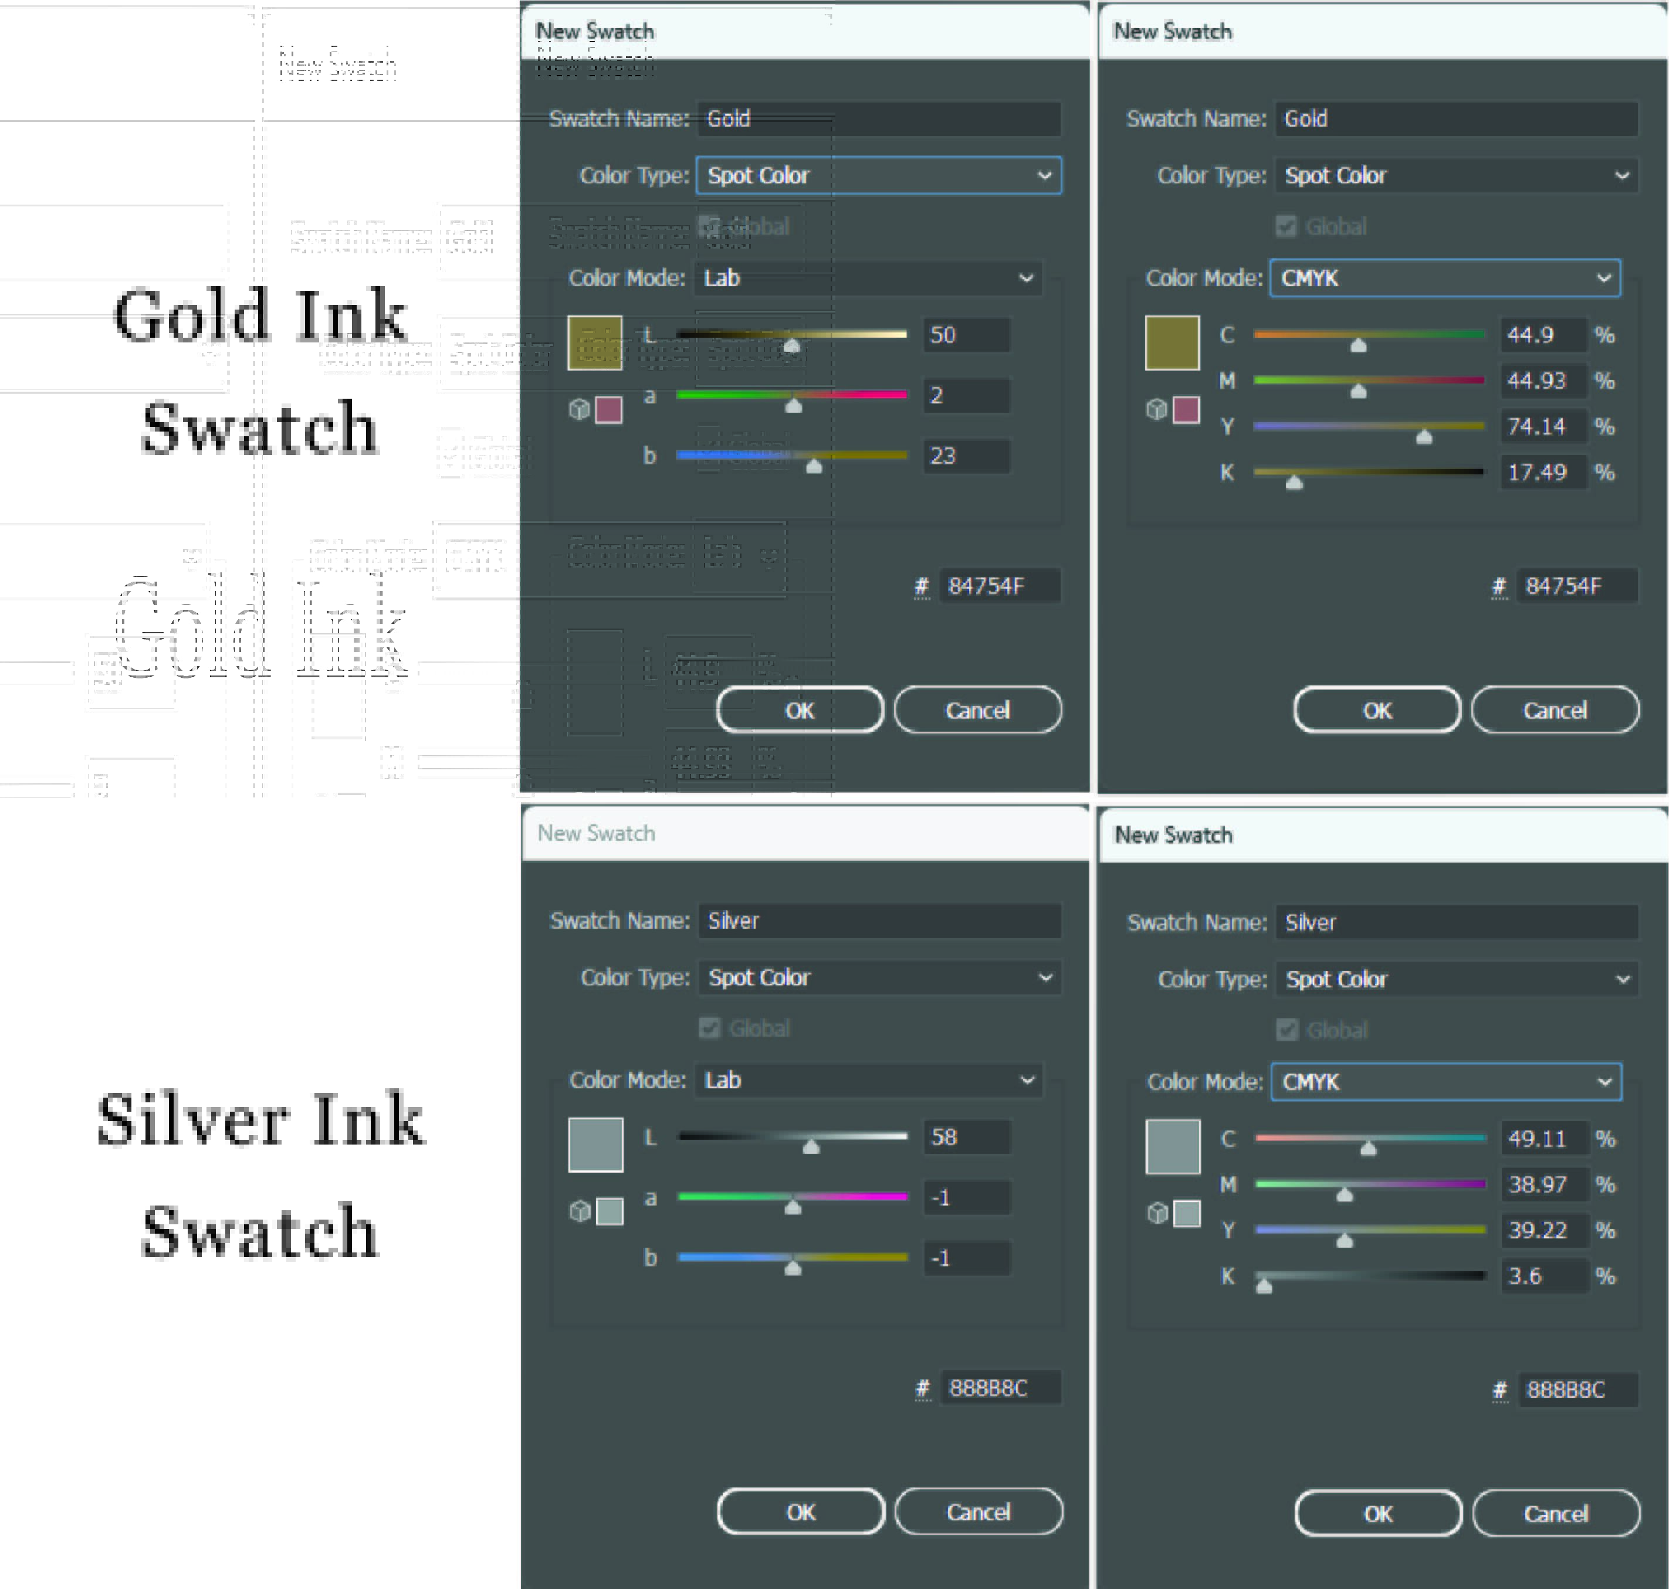Image resolution: width=1669 pixels, height=1589 pixels.
Task: Click large silver preview swatch in Silver Lab dialog
Action: click(596, 1145)
